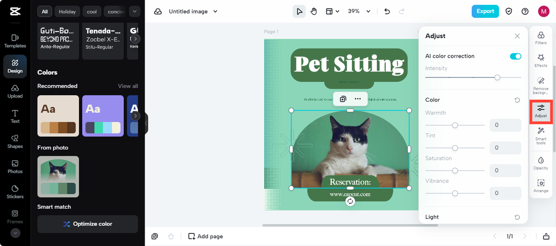Select the Design sidebar panel

coord(15,66)
